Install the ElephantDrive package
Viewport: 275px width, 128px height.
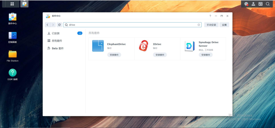tap(114, 55)
